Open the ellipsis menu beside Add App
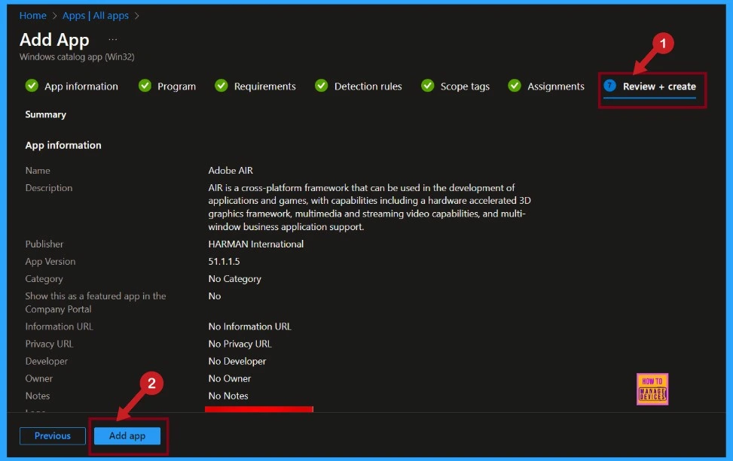The height and width of the screenshot is (461, 733). [x=113, y=40]
